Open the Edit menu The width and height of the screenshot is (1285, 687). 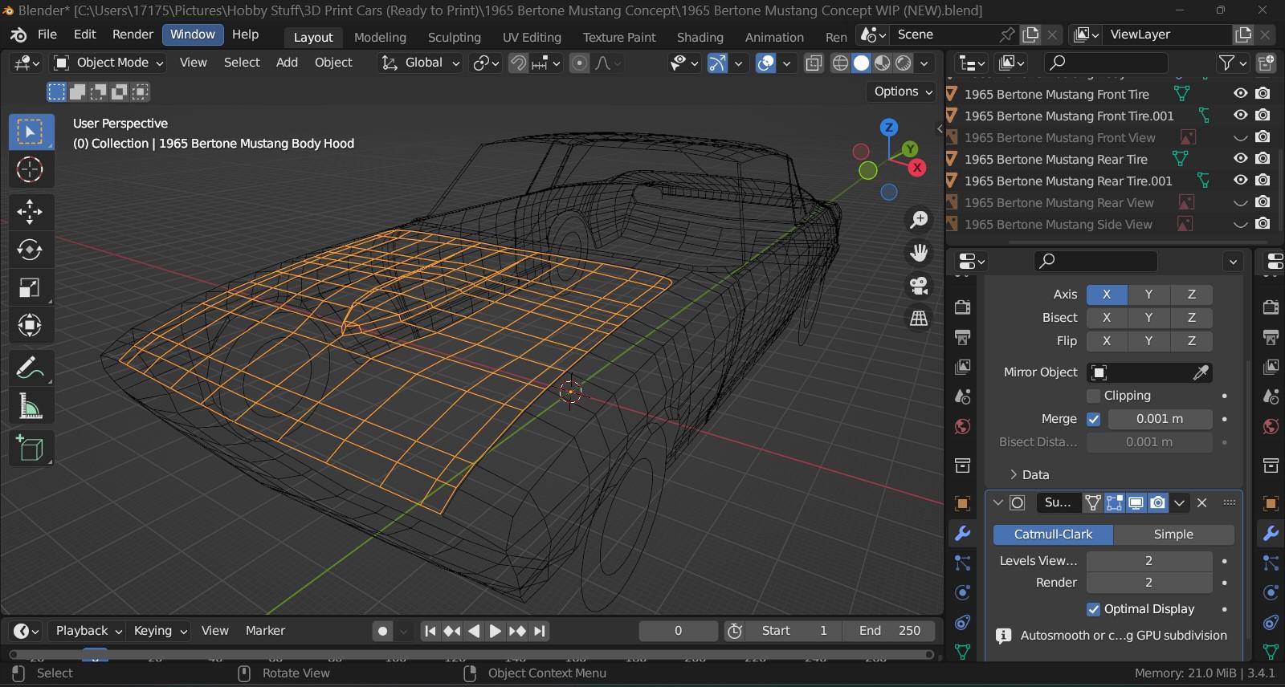tap(84, 35)
